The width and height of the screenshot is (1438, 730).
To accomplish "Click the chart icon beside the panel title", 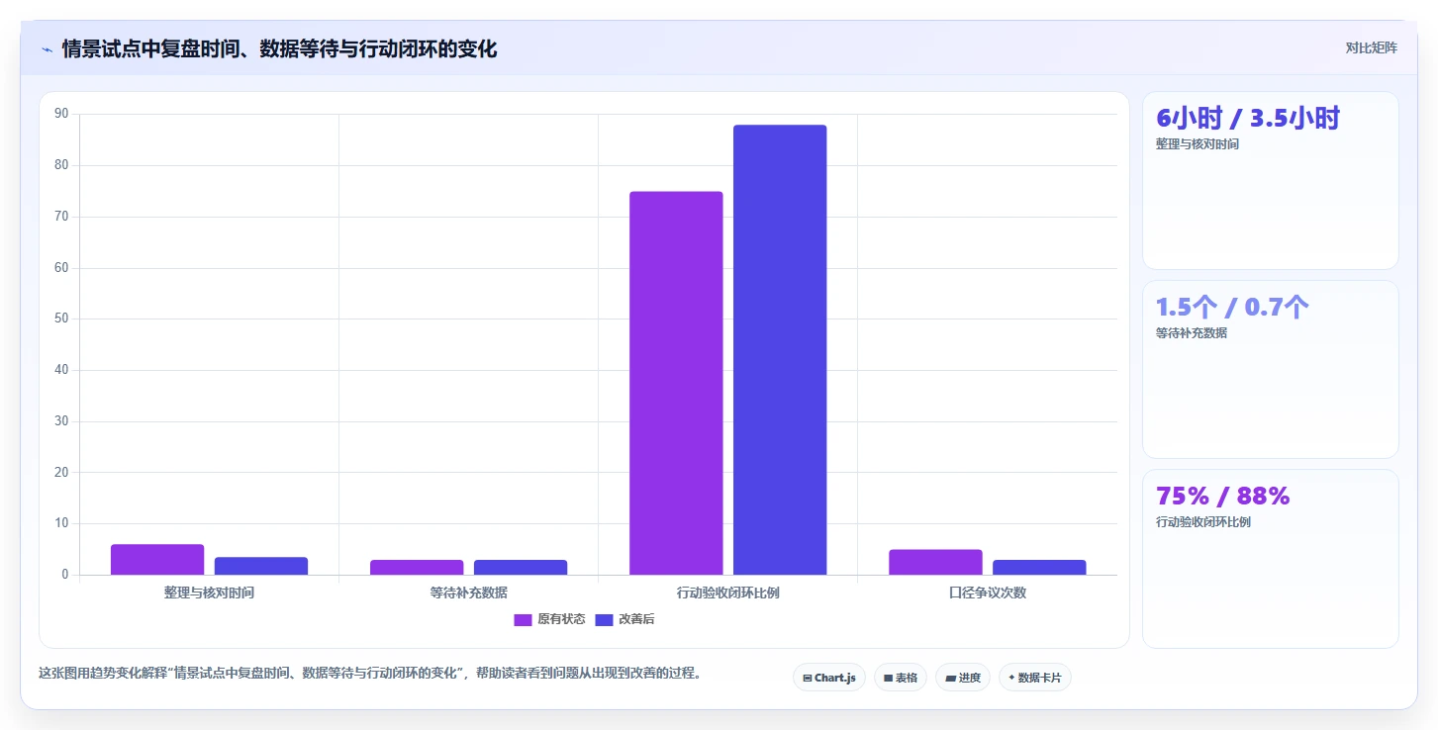I will coord(47,48).
